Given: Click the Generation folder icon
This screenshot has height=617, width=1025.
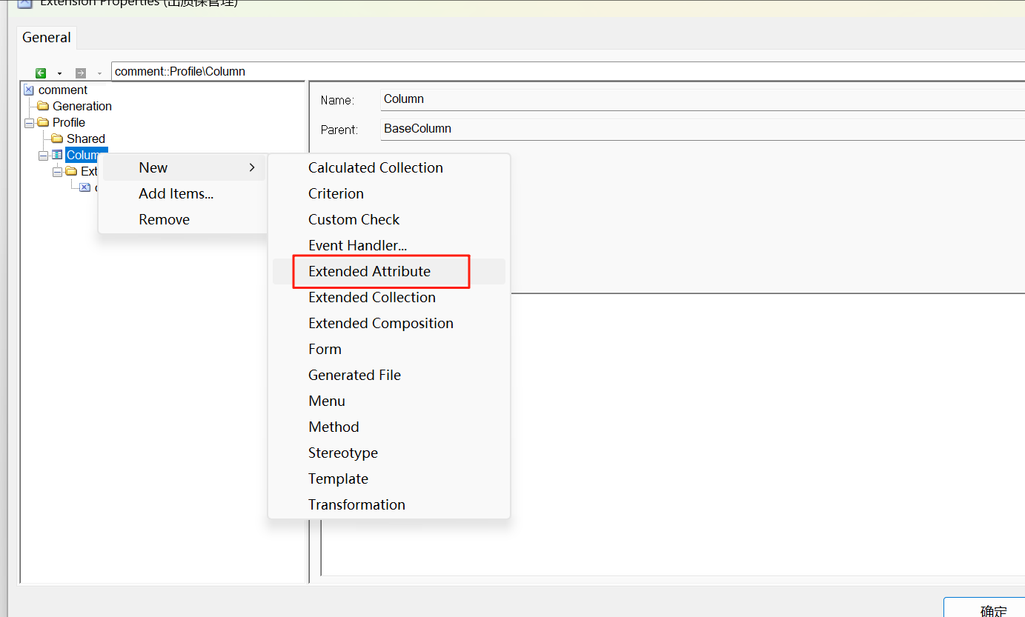Looking at the screenshot, I should 43,106.
